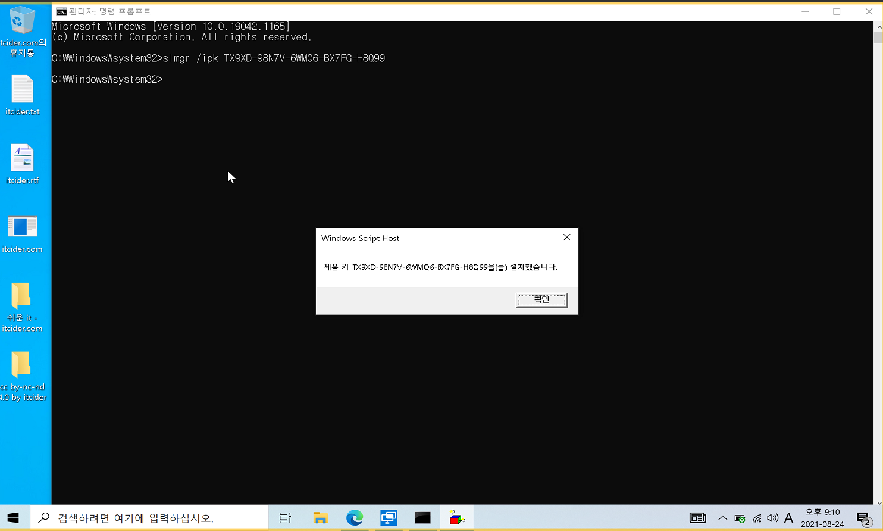
Task: Toggle the IME input mode indicator A
Action: pos(789,518)
